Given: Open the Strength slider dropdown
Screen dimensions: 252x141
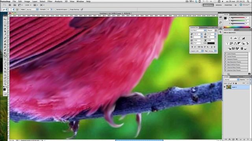Looking at the screenshot, I should 52,9.
